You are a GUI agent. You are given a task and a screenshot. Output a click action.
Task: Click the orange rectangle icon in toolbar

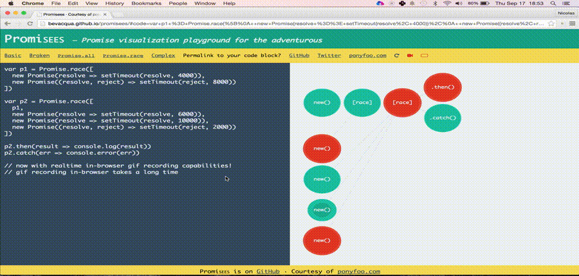click(x=424, y=56)
